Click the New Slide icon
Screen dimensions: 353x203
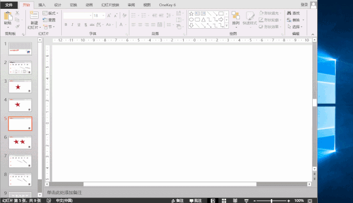click(x=34, y=15)
